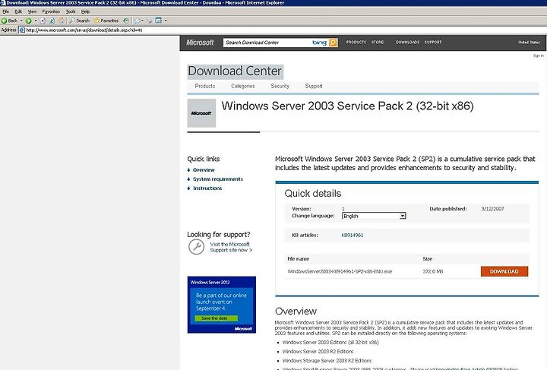
Task: Open SUPPORT in the top navigation
Action: click(433, 43)
